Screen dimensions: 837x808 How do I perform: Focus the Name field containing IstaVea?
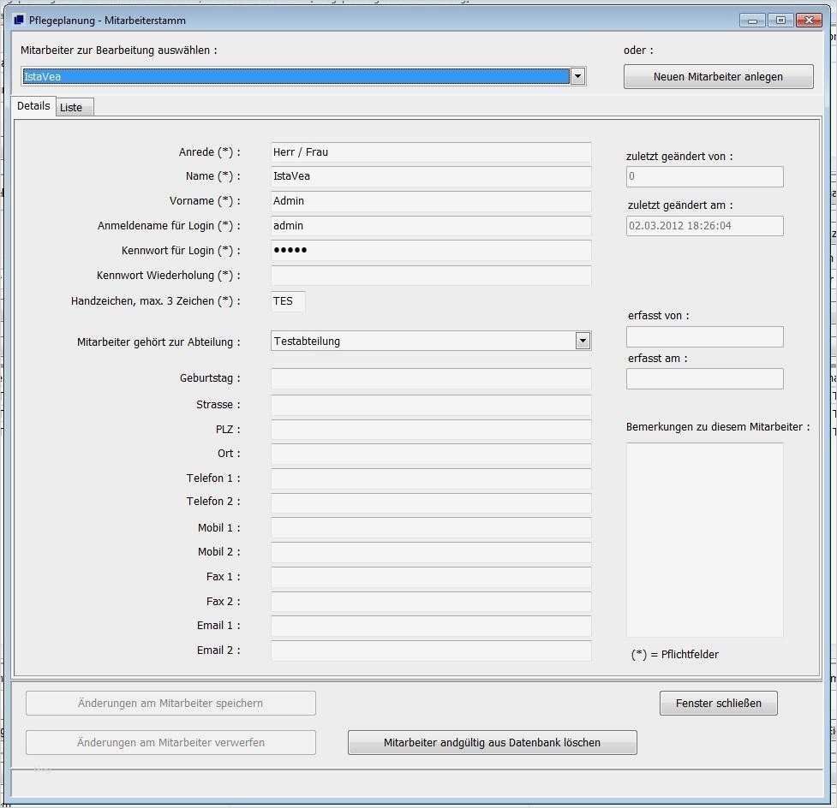coord(431,176)
